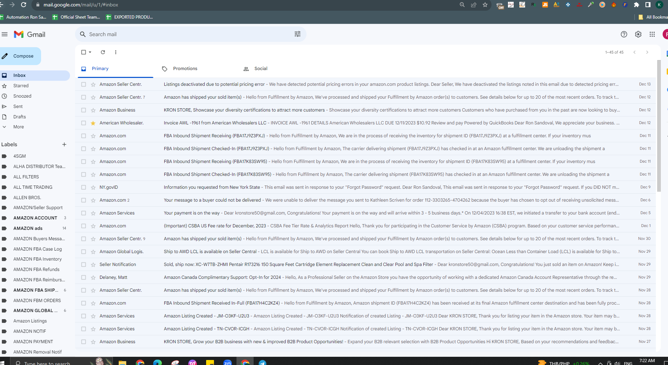The image size is (668, 365).
Task: Open the AMAZON FBA Case Log label
Action: (x=38, y=249)
